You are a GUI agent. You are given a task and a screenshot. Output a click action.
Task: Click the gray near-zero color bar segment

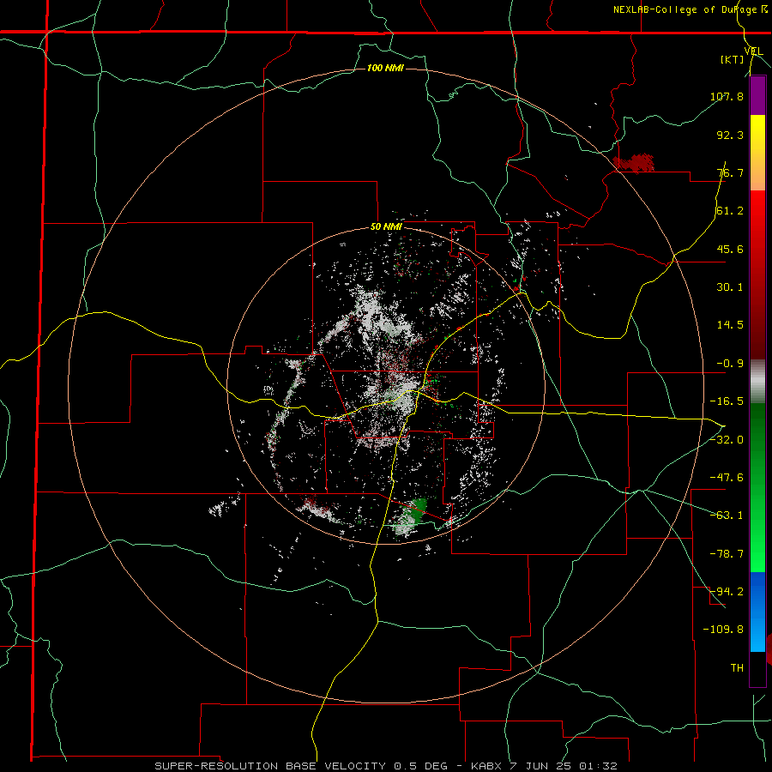(757, 381)
